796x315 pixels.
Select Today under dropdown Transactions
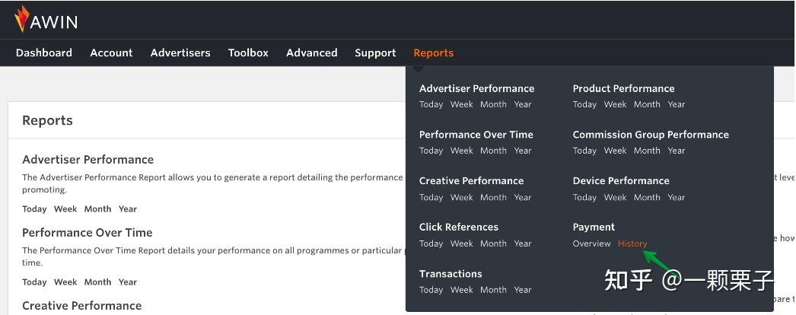[x=431, y=290]
